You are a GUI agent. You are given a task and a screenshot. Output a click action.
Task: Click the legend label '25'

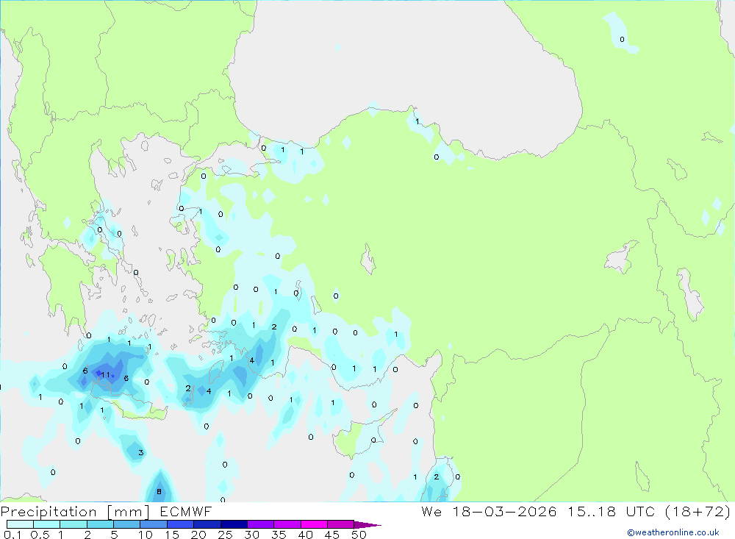226,535
